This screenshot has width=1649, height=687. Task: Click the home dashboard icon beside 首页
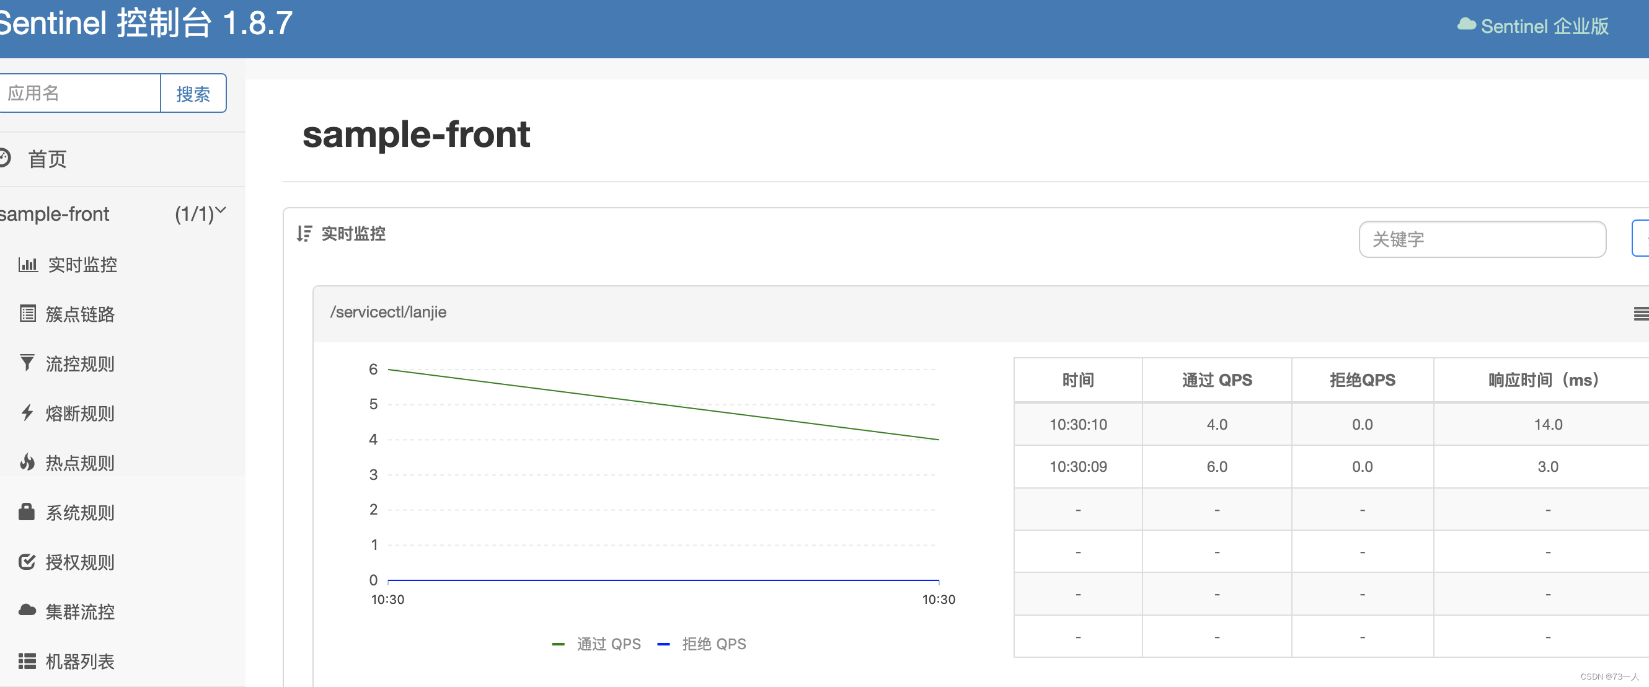tap(4, 157)
